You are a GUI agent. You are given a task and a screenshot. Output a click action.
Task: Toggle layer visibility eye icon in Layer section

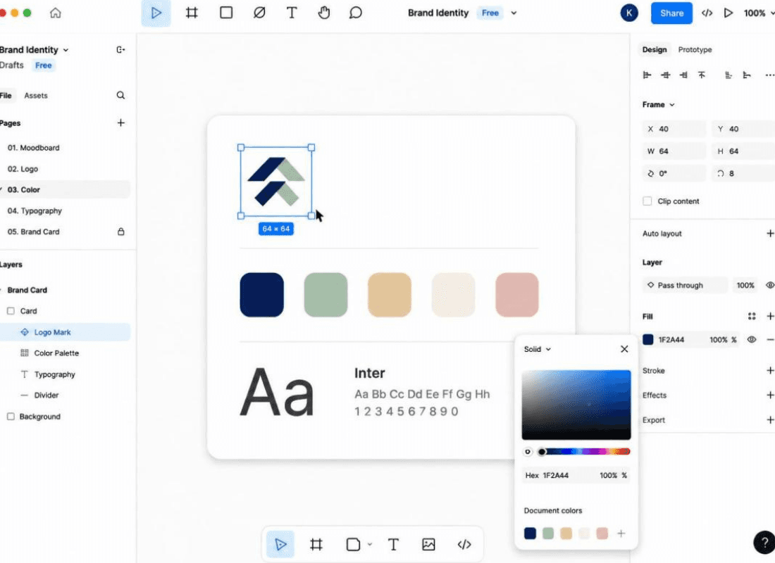[x=769, y=285]
